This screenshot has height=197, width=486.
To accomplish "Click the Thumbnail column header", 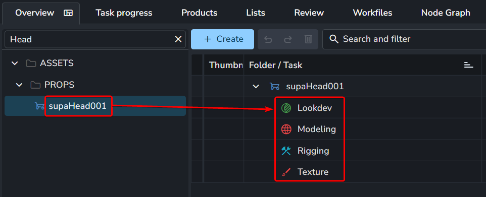I will tap(224, 65).
